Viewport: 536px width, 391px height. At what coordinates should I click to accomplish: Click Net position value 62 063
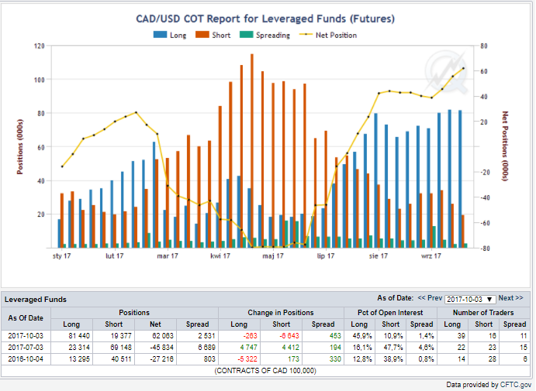click(x=163, y=336)
